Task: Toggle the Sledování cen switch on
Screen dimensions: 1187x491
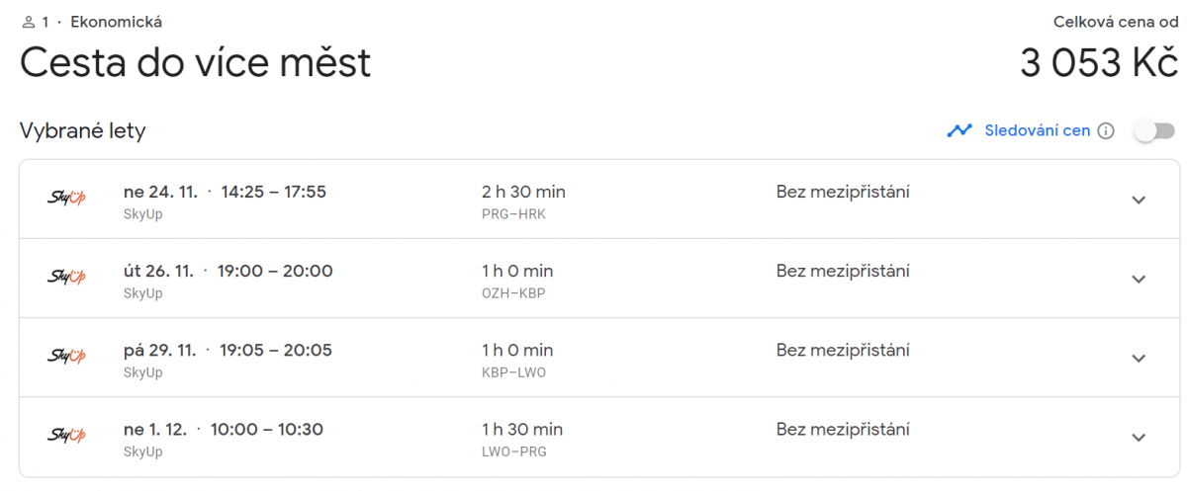Action: [1153, 130]
